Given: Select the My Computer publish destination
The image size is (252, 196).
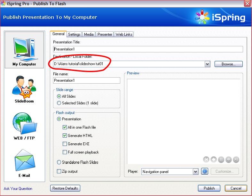Looking at the screenshot, I should click(x=24, y=50).
